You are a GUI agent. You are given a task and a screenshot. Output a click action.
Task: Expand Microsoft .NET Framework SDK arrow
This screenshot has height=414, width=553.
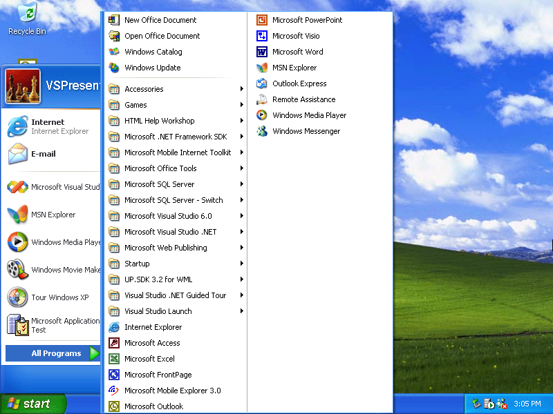pyautogui.click(x=241, y=136)
